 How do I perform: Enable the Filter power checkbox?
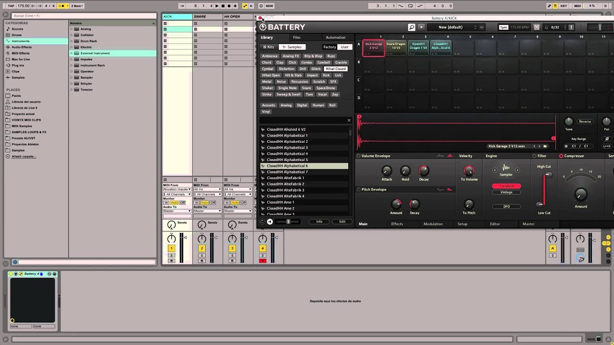tap(534, 156)
